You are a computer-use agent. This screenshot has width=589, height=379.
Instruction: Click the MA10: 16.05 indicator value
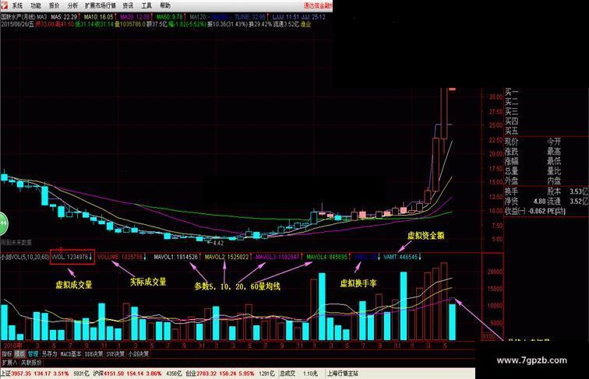pos(98,17)
